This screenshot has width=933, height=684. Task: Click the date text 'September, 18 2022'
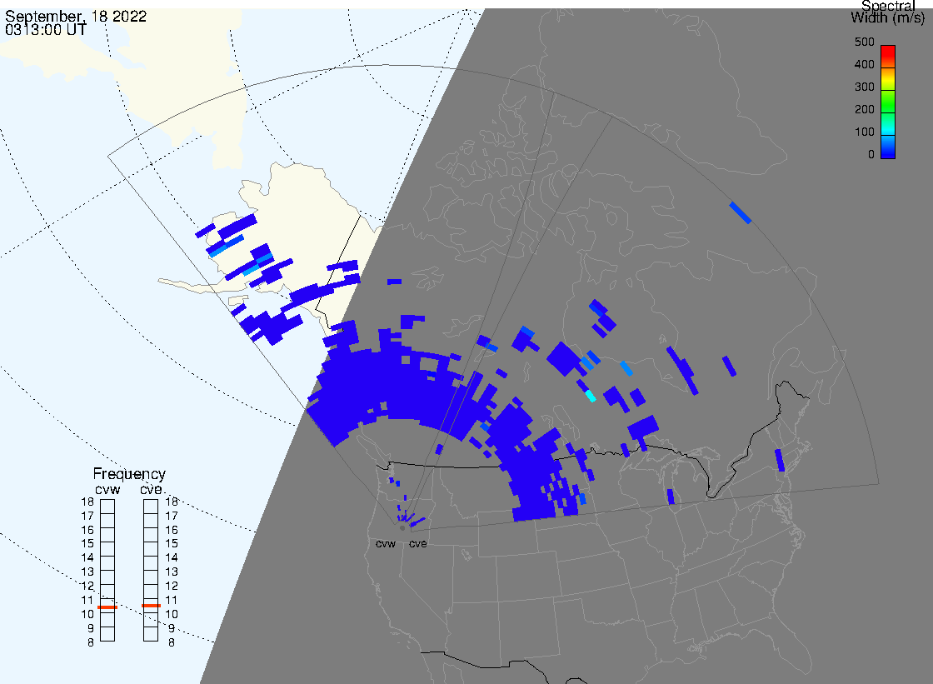point(76,16)
